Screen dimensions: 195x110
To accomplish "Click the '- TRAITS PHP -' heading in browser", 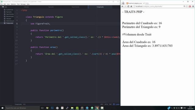I will [133, 12].
